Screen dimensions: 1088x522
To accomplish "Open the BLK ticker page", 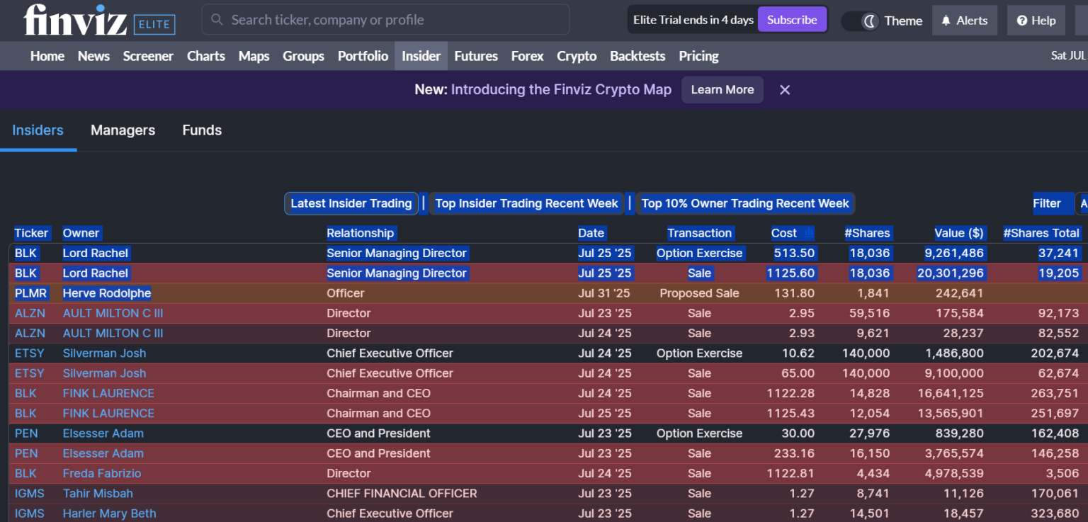I will (x=26, y=253).
